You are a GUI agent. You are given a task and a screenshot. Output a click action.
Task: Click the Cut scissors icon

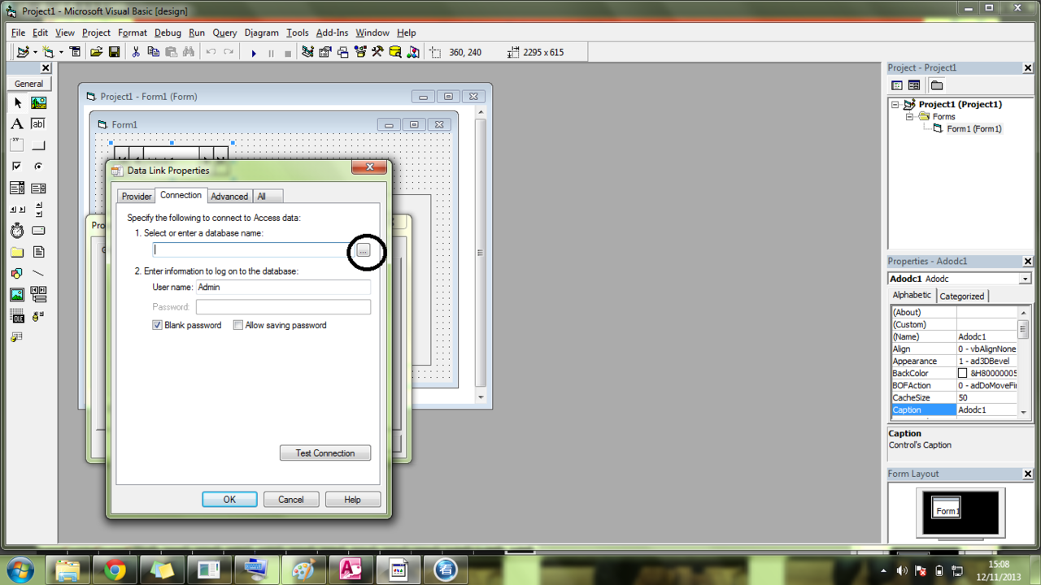click(x=136, y=52)
